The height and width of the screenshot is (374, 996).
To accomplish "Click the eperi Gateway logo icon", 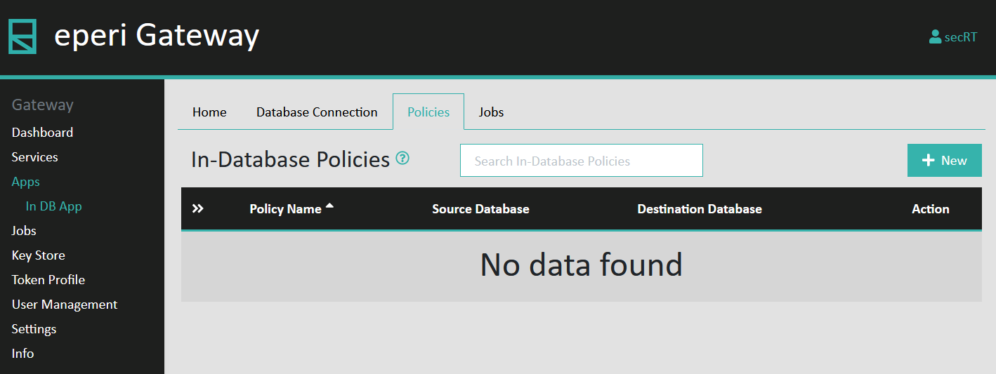I will tap(22, 36).
